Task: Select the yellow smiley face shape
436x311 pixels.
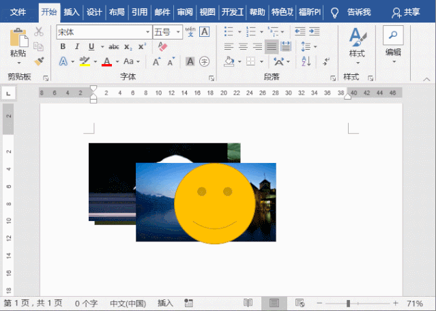Action: (215, 203)
